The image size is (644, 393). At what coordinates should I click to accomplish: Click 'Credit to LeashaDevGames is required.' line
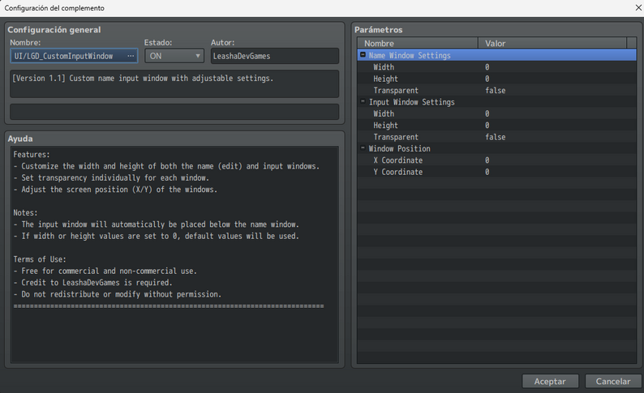[92, 283]
